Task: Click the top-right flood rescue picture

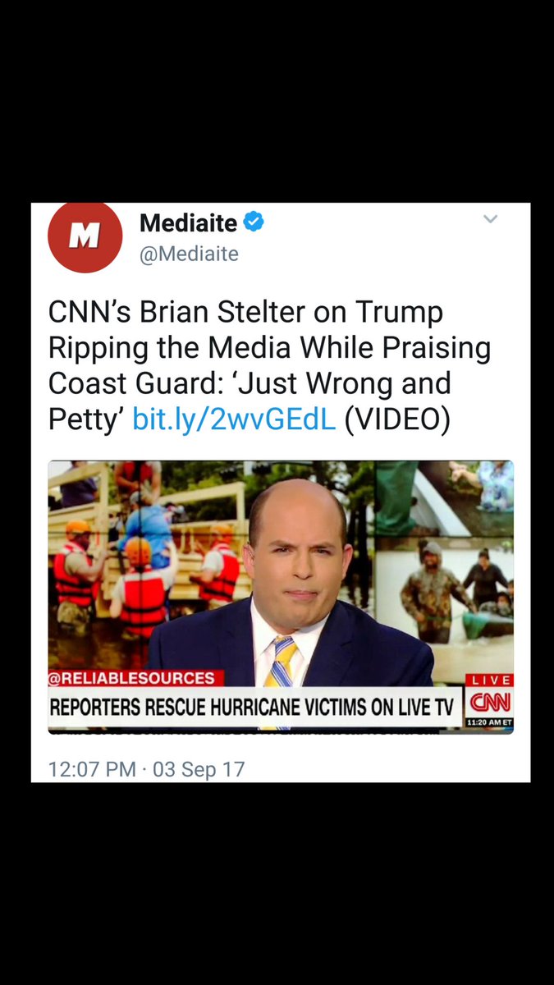Action: [x=444, y=497]
